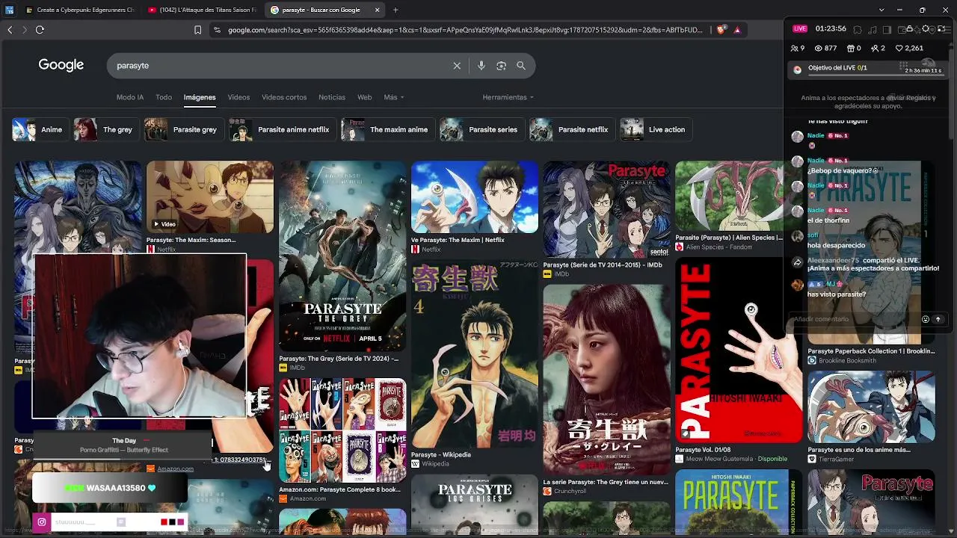Open the Brave Rewards triangle icon
The height and width of the screenshot is (538, 957).
(x=737, y=30)
